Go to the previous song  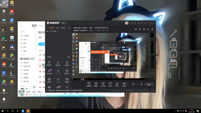(x=65, y=93)
